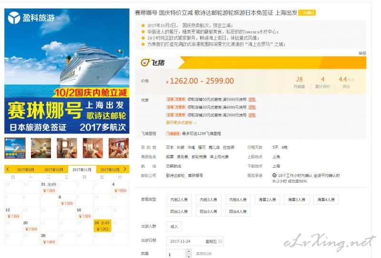This screenshot has width=381, height=258.
Task: Select the cruise ship cover thumbnail
Action: [x=15, y=148]
